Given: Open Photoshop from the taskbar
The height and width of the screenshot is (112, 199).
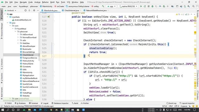Looking at the screenshot, I should click(x=46, y=110).
